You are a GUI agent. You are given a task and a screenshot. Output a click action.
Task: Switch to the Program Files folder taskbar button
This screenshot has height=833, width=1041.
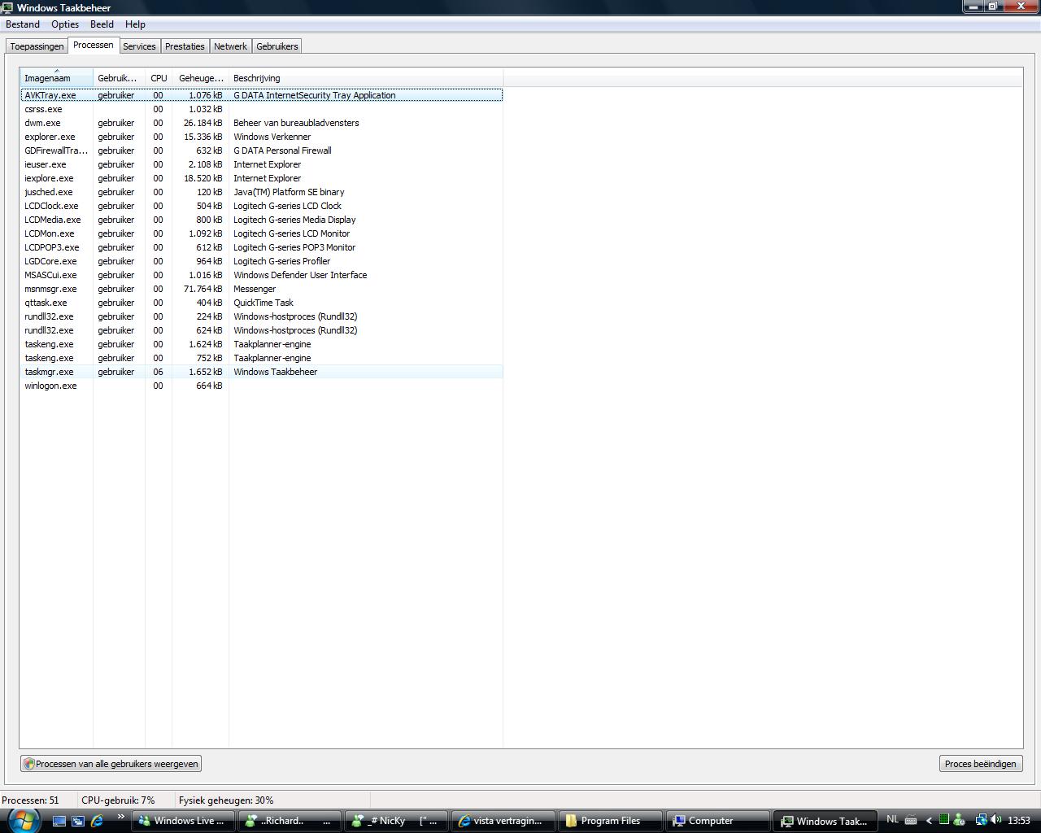[609, 821]
